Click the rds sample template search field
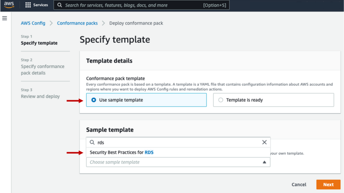The width and height of the screenshot is (344, 193). (178, 142)
